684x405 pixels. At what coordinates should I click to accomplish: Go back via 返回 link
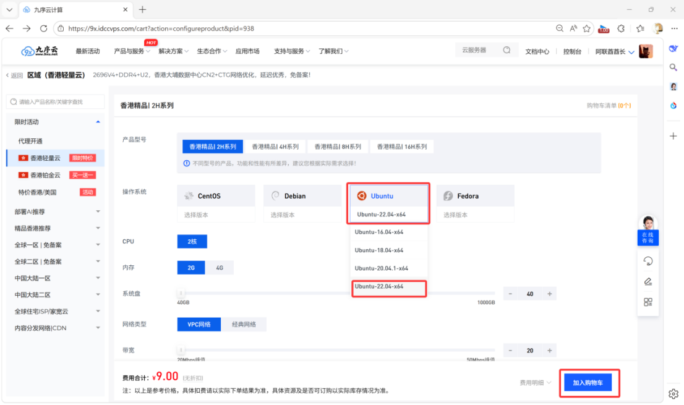(14, 75)
